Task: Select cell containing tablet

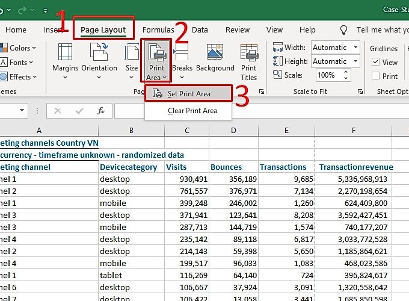Action: 132,275
